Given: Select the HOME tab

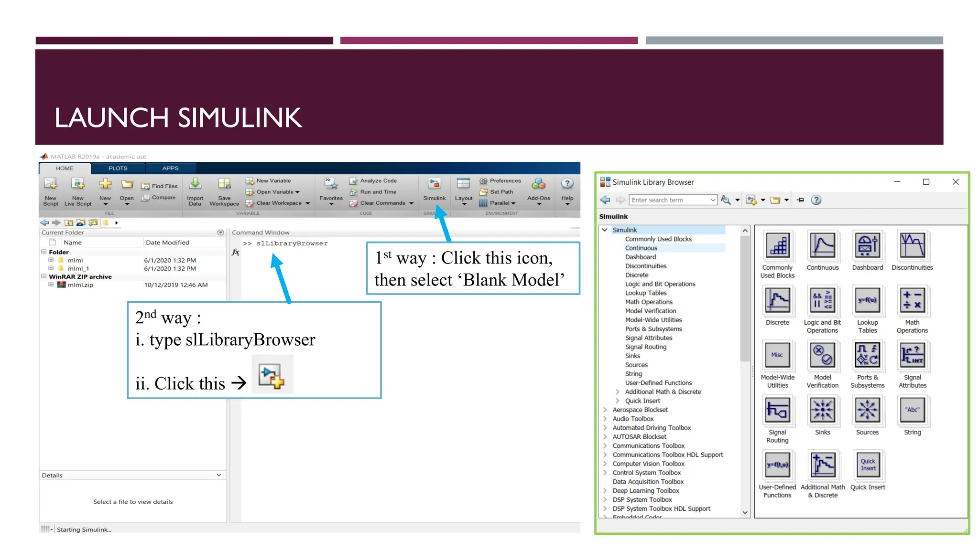Looking at the screenshot, I should (65, 168).
